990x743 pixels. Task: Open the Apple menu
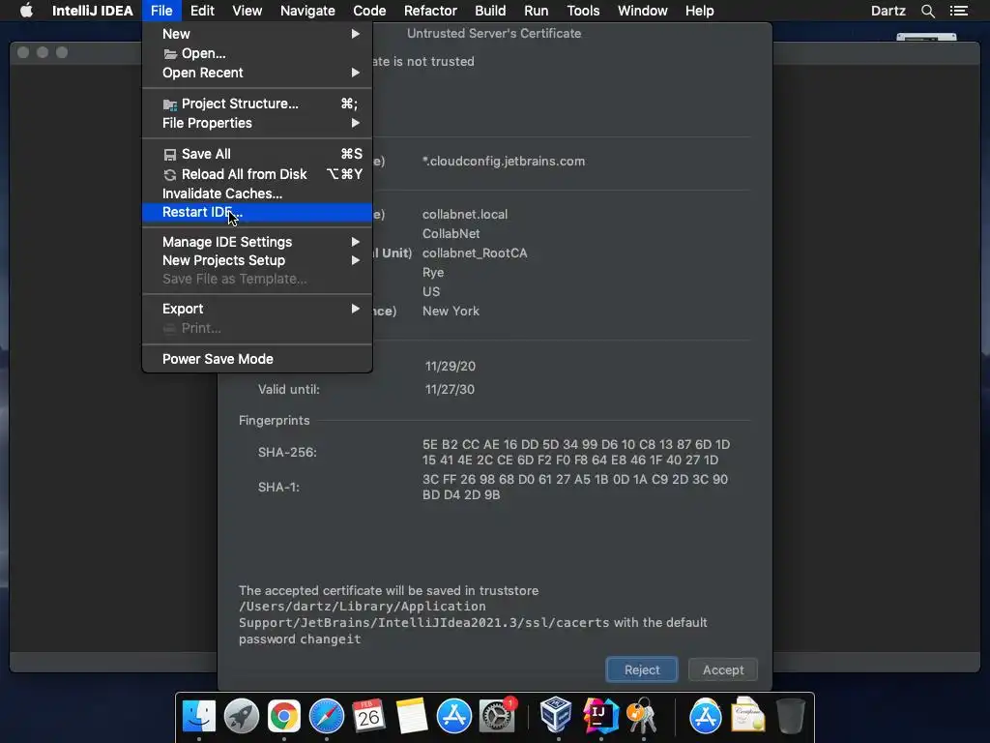point(26,11)
